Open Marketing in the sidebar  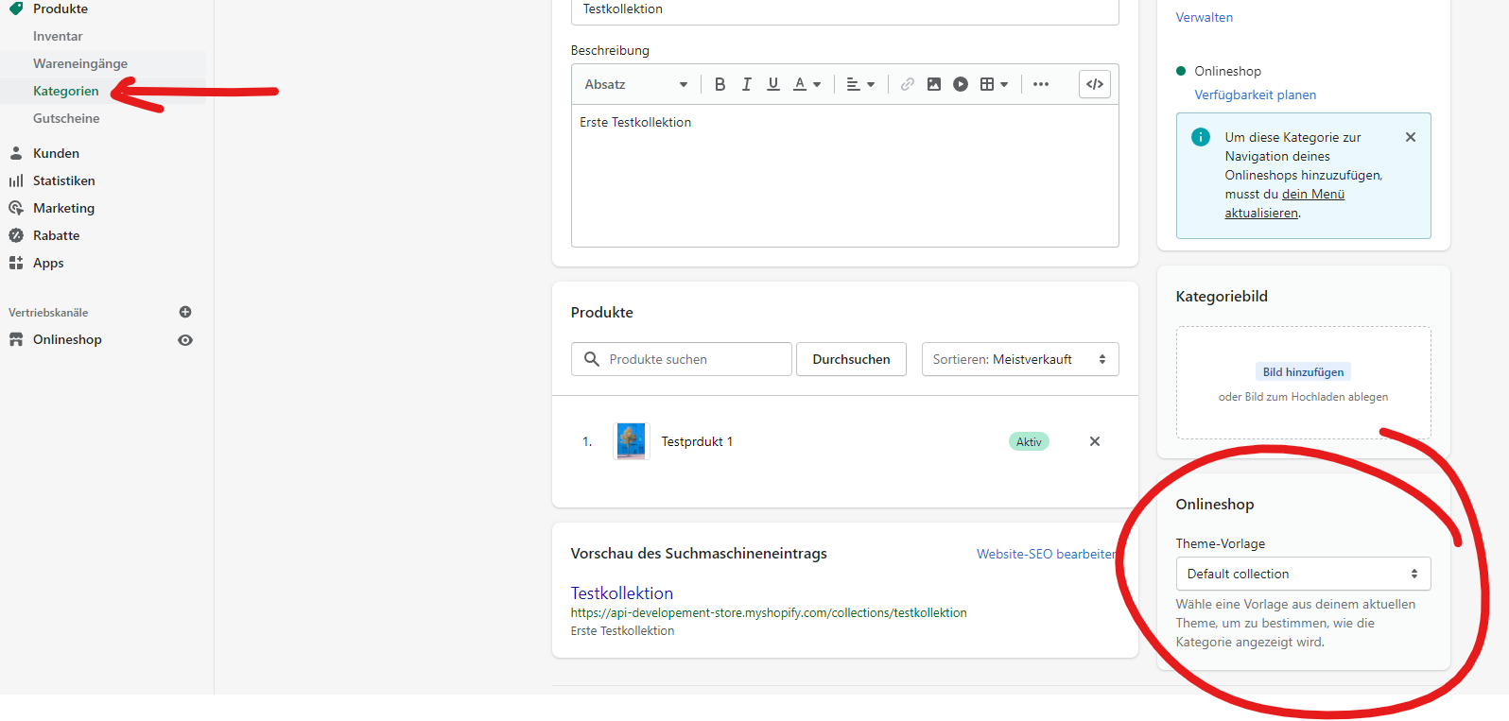63,208
